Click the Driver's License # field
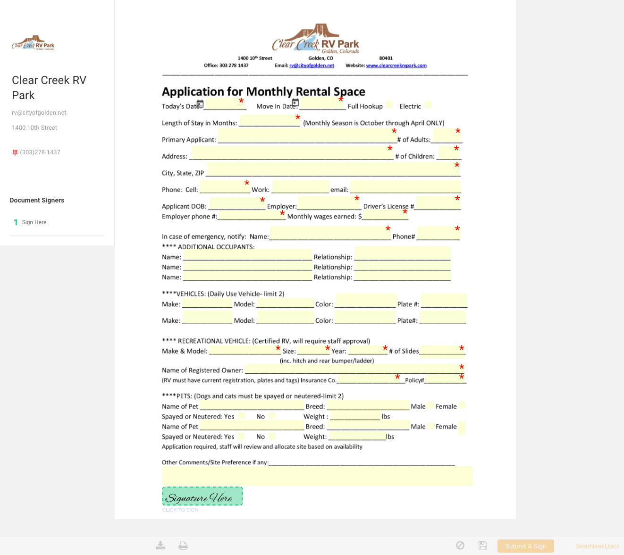 click(438, 202)
